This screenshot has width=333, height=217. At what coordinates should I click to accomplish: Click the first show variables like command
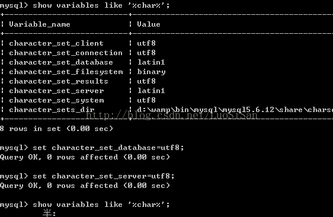pyautogui.click(x=101, y=5)
